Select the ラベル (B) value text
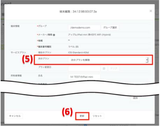 pyautogui.click(x=73, y=47)
